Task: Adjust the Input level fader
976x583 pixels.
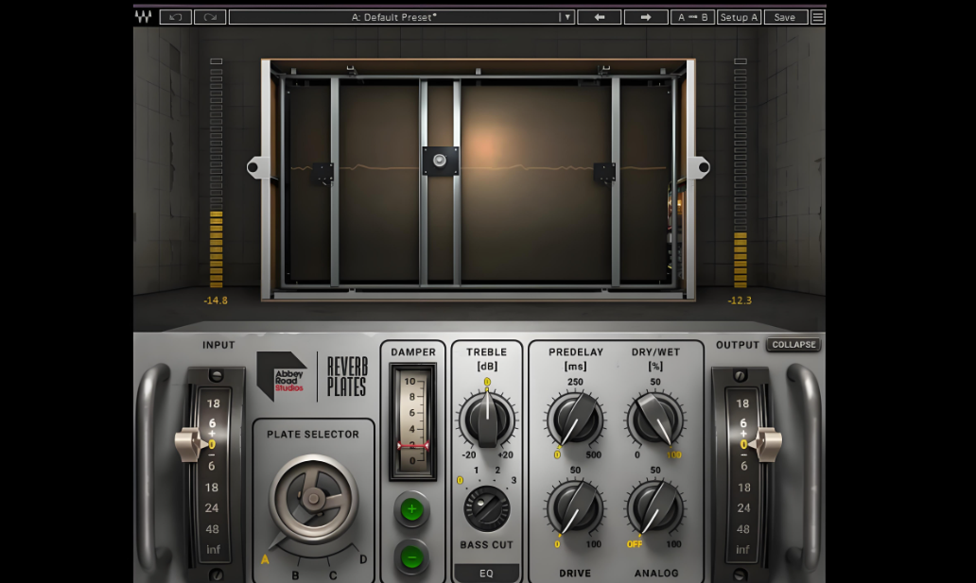Action: [191, 443]
